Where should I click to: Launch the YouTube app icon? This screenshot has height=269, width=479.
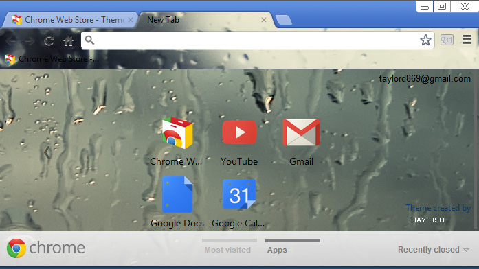[x=239, y=132]
